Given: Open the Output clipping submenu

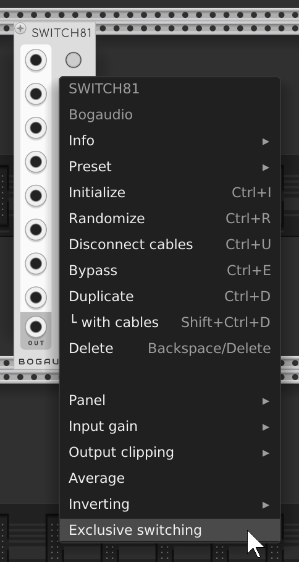Looking at the screenshot, I should pos(170,453).
